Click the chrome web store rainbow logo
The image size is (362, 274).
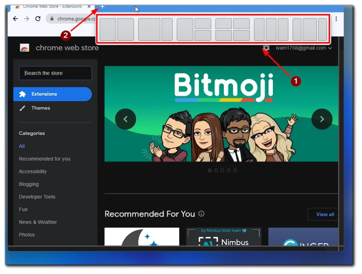[x=24, y=48]
